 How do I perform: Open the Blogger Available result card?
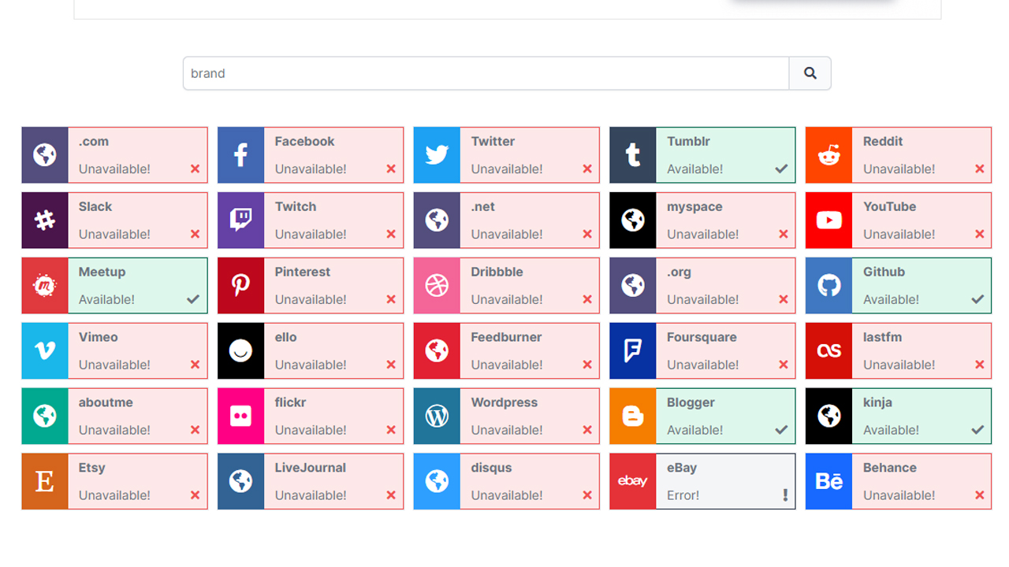pyautogui.click(x=702, y=416)
